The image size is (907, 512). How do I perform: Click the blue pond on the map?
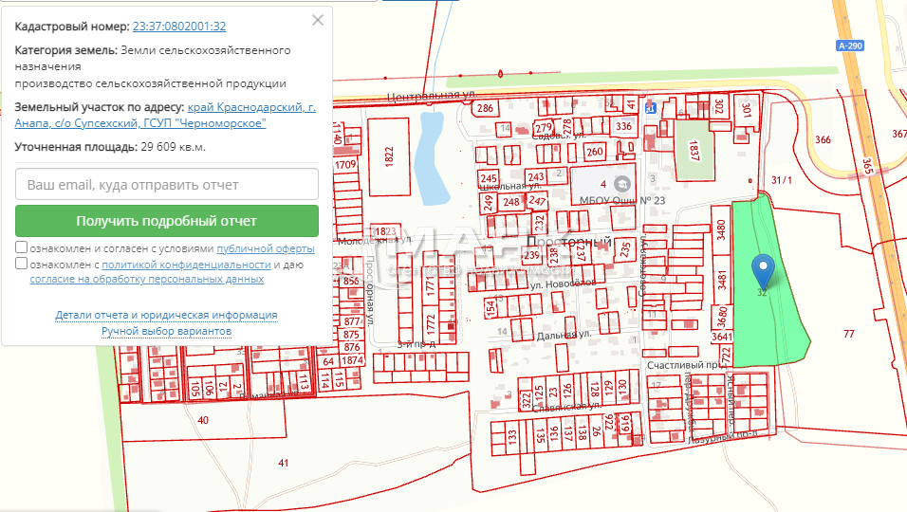click(431, 161)
